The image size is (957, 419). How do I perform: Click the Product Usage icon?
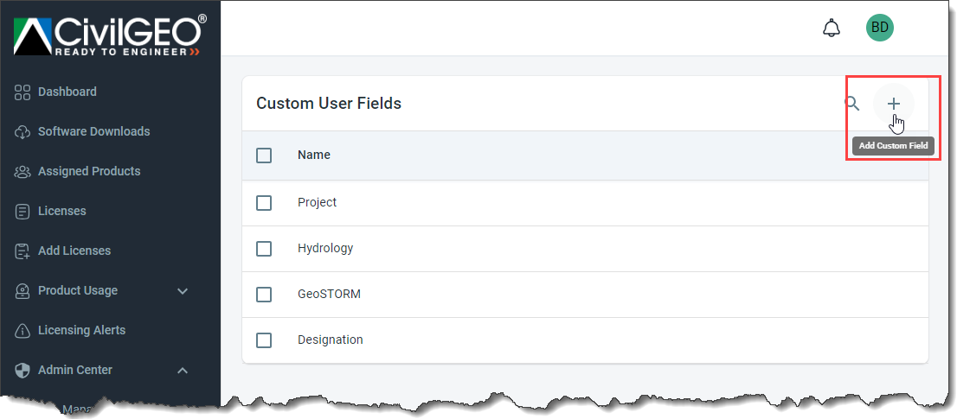click(x=22, y=291)
